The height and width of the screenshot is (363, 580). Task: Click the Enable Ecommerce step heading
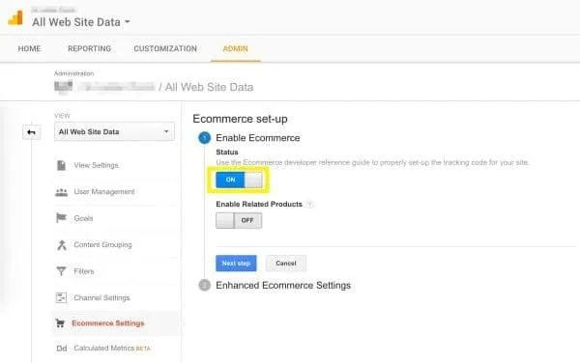[x=258, y=138]
